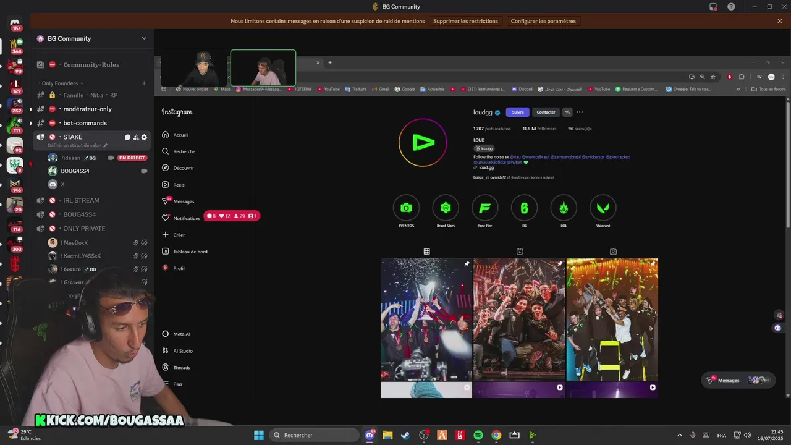Open Instagram Accueil home icon
Screen dimensions: 791x445
[165, 135]
